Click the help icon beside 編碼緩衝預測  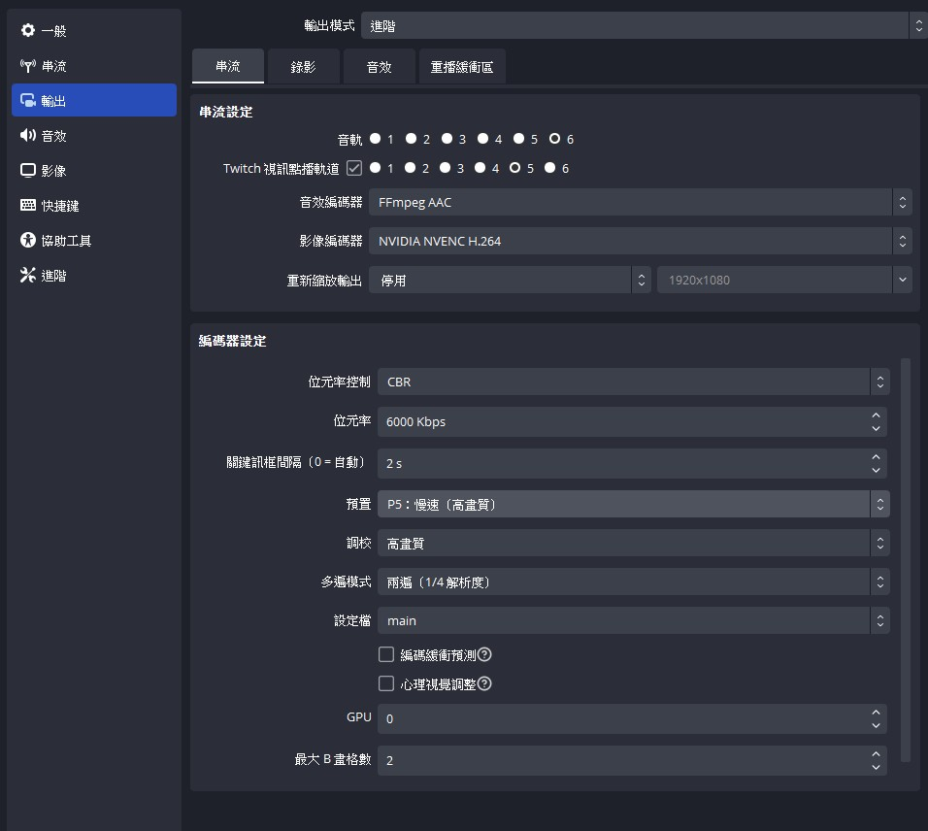click(484, 654)
